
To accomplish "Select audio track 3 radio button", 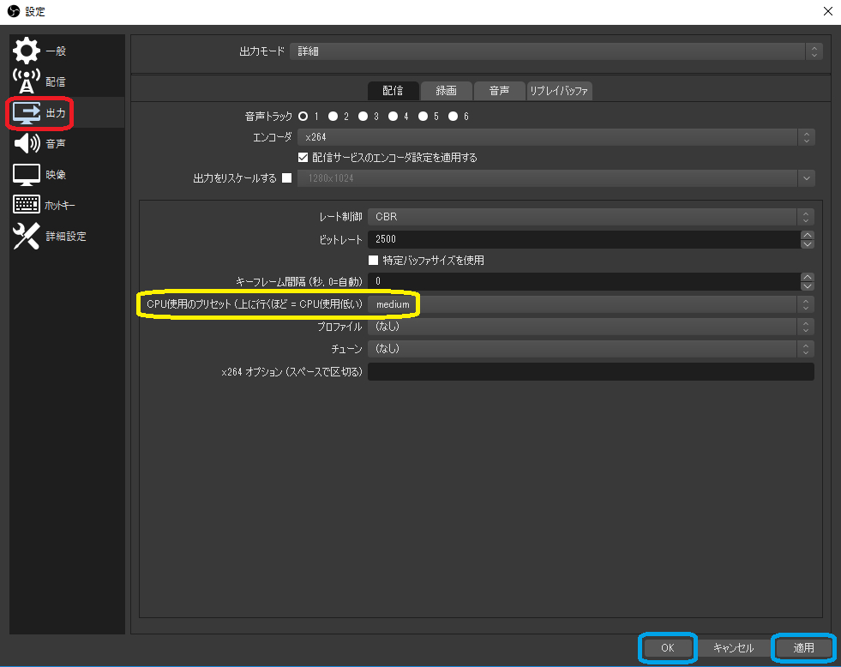I will coord(363,117).
